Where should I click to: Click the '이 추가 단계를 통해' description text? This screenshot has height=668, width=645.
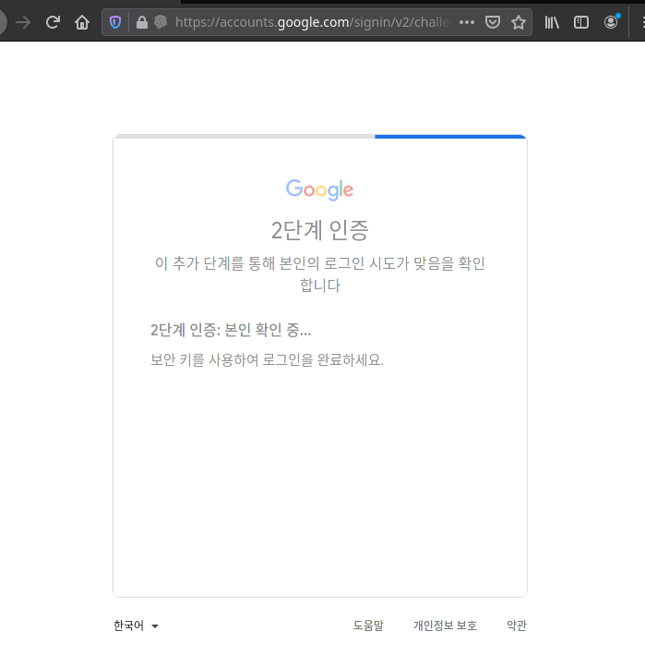[x=320, y=273]
